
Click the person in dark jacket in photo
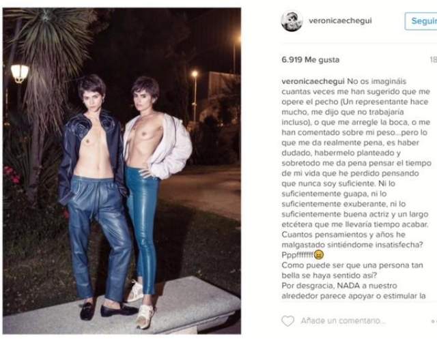94,195
